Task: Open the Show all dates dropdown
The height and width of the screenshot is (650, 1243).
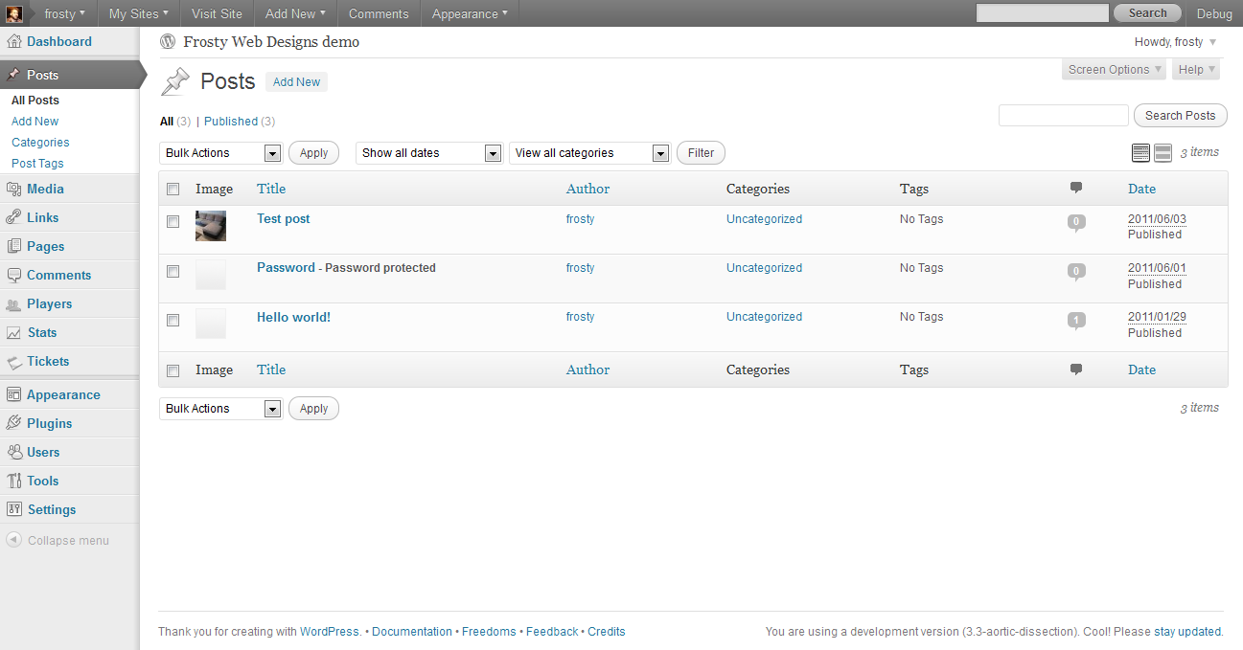Action: point(429,153)
